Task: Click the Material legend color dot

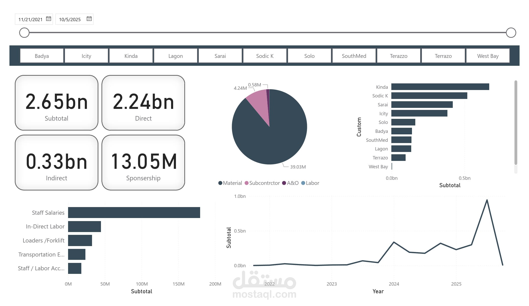Action: 220,183
